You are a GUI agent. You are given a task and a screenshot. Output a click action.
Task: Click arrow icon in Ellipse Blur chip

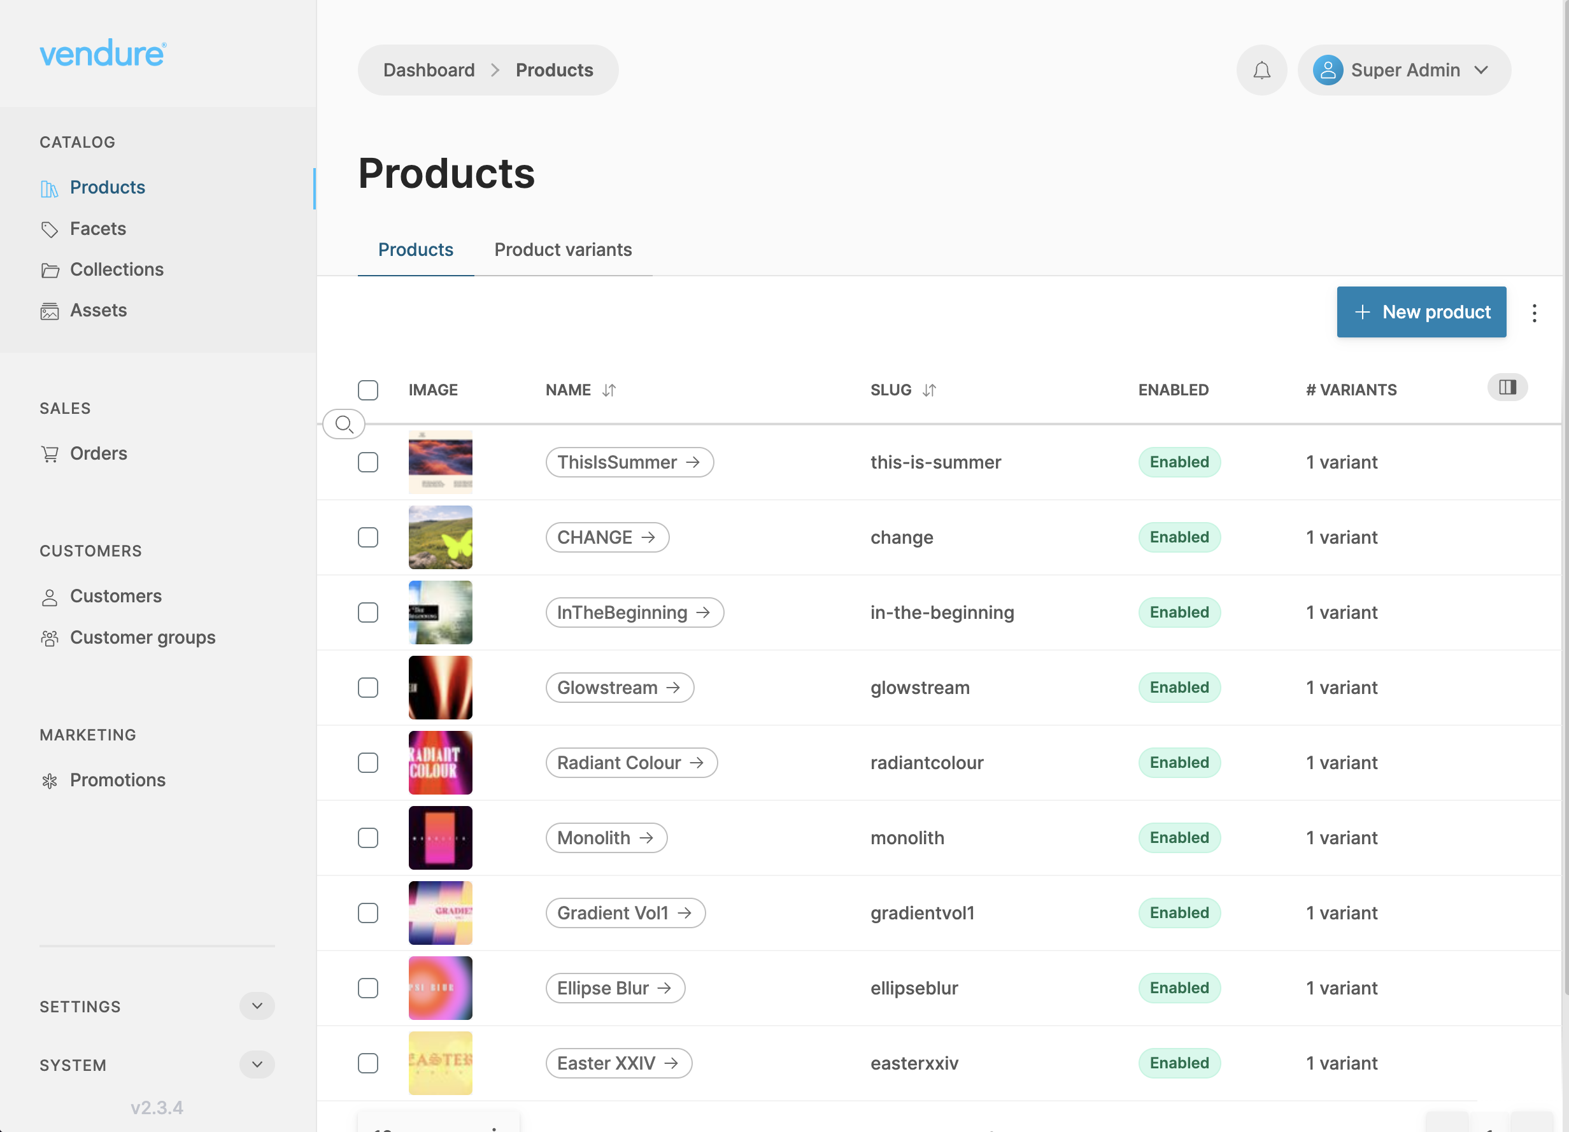click(x=664, y=989)
